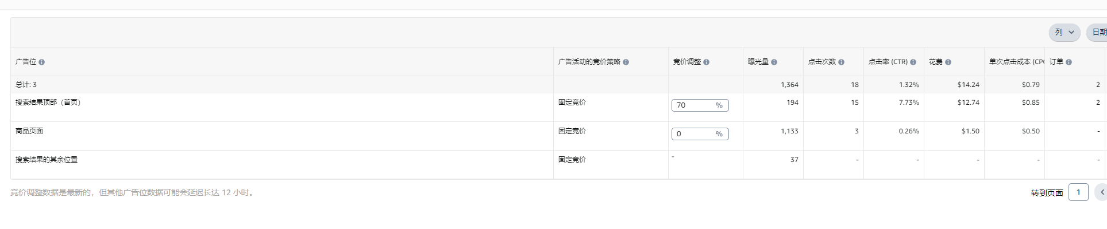This screenshot has width=1107, height=229.
Task: Show info tooltip for 点击次数
Action: [841, 62]
